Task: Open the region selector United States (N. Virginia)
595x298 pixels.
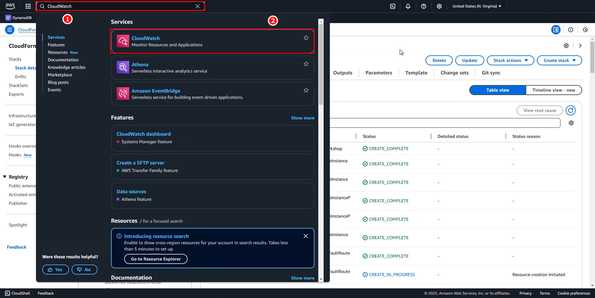Action: pos(477,6)
